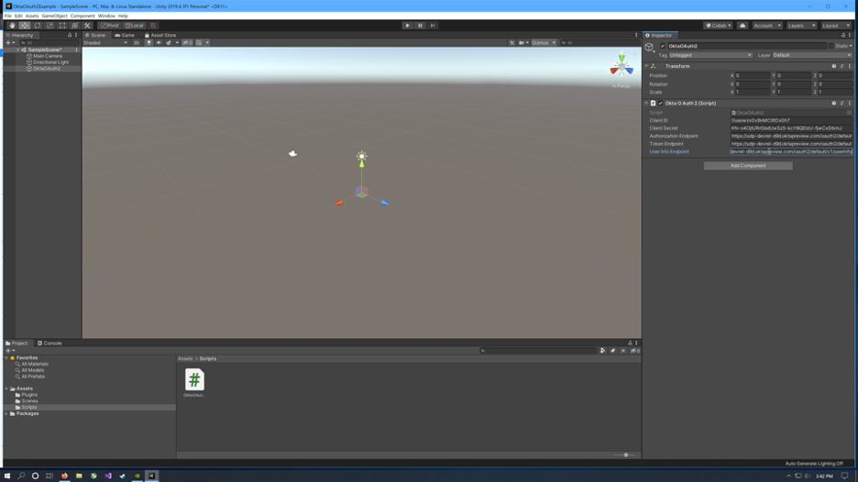Open the Visual Studio taskbar icon
The height and width of the screenshot is (482, 858).
(108, 476)
